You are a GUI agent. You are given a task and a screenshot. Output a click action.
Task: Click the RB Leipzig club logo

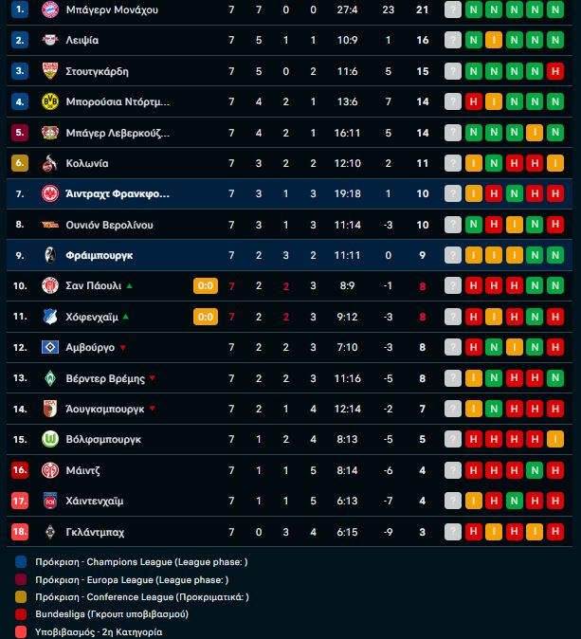point(50,40)
